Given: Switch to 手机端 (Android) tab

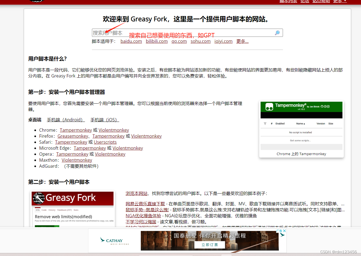Looking at the screenshot, I should [66, 120].
